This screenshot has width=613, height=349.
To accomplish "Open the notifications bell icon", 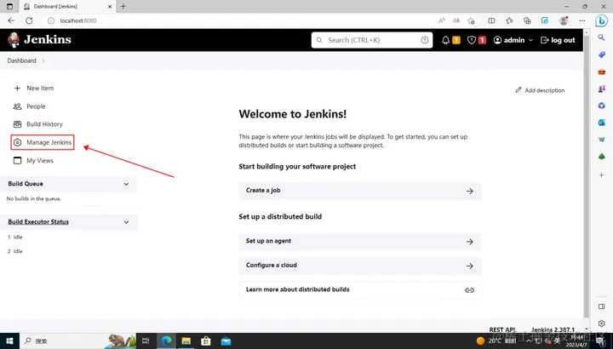I will coord(445,40).
